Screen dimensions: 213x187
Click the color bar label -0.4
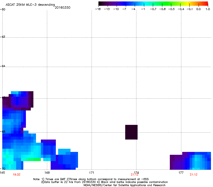(x=181, y=9)
